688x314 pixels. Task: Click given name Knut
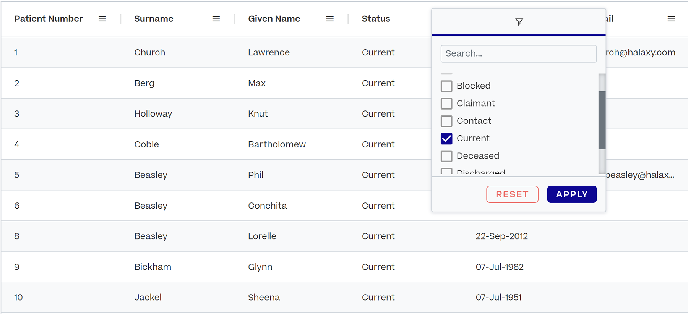tap(258, 114)
